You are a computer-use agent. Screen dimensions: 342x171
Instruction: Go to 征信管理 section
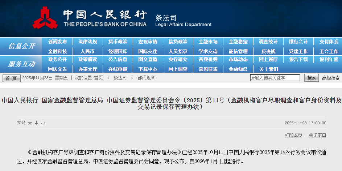coord(238,52)
